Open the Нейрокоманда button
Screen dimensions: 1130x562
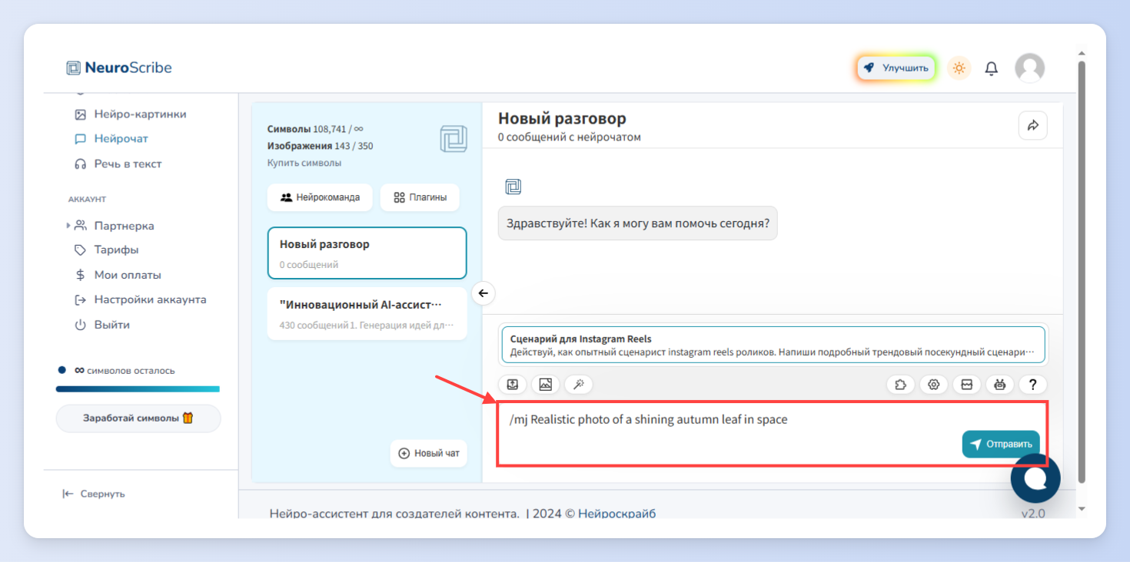pos(320,197)
